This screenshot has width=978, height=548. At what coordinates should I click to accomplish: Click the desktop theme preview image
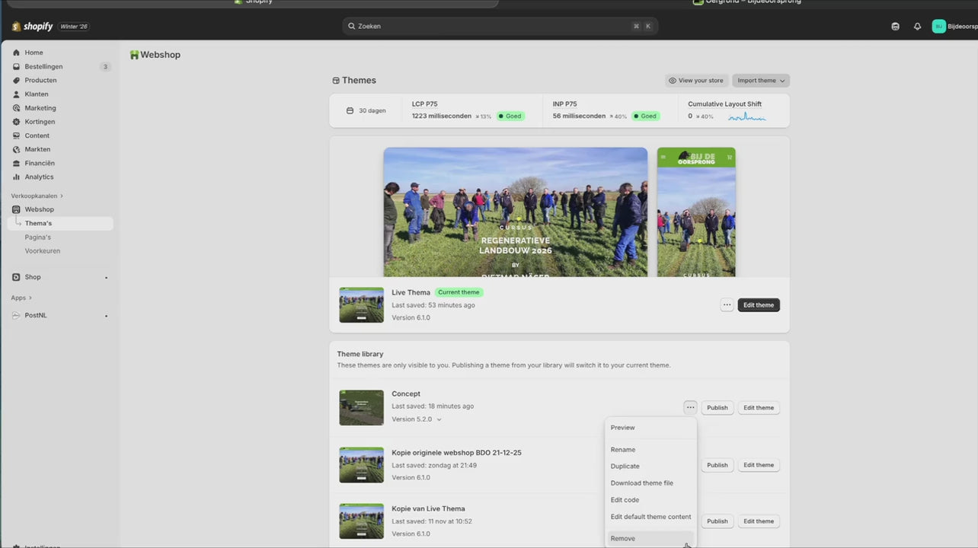click(516, 212)
